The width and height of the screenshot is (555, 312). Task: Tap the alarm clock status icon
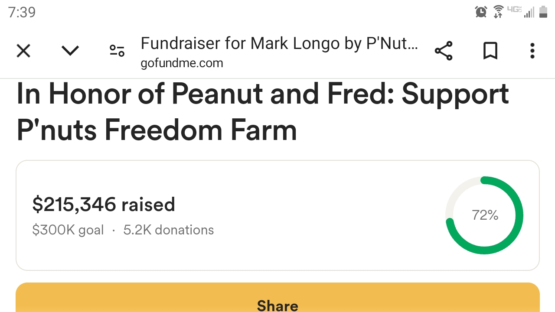coord(481,12)
